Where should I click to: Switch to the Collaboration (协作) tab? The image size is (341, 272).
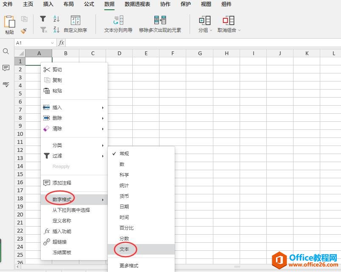(x=165, y=4)
